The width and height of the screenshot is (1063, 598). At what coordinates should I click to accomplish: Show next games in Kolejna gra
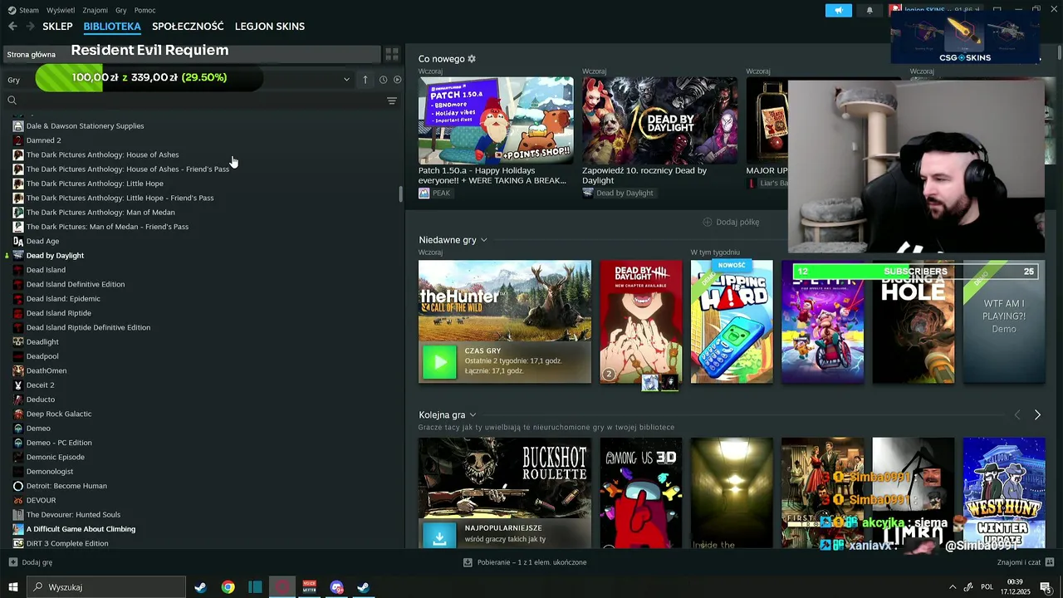[x=1037, y=414]
